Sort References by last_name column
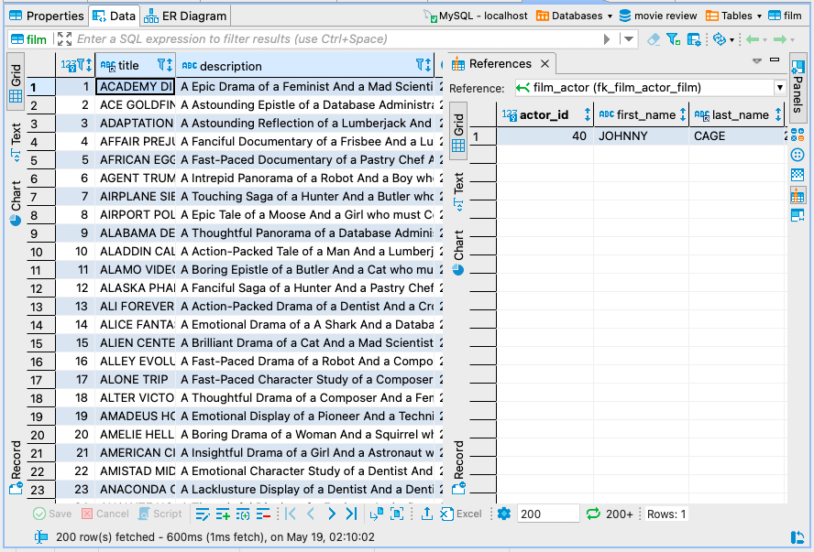 tap(777, 114)
